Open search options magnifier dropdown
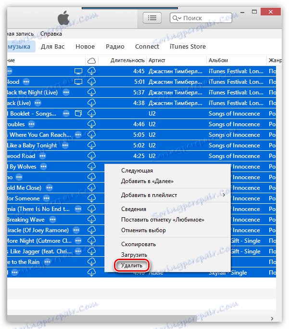Viewport: 289px width, 329px height. click(x=176, y=18)
